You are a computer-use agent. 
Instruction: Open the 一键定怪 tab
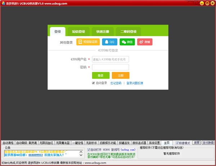pos(78,143)
